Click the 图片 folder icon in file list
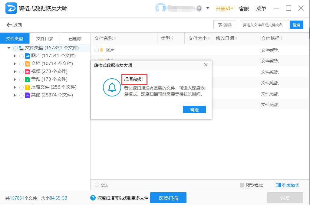Viewport: 310px width, 205px height. [102, 50]
